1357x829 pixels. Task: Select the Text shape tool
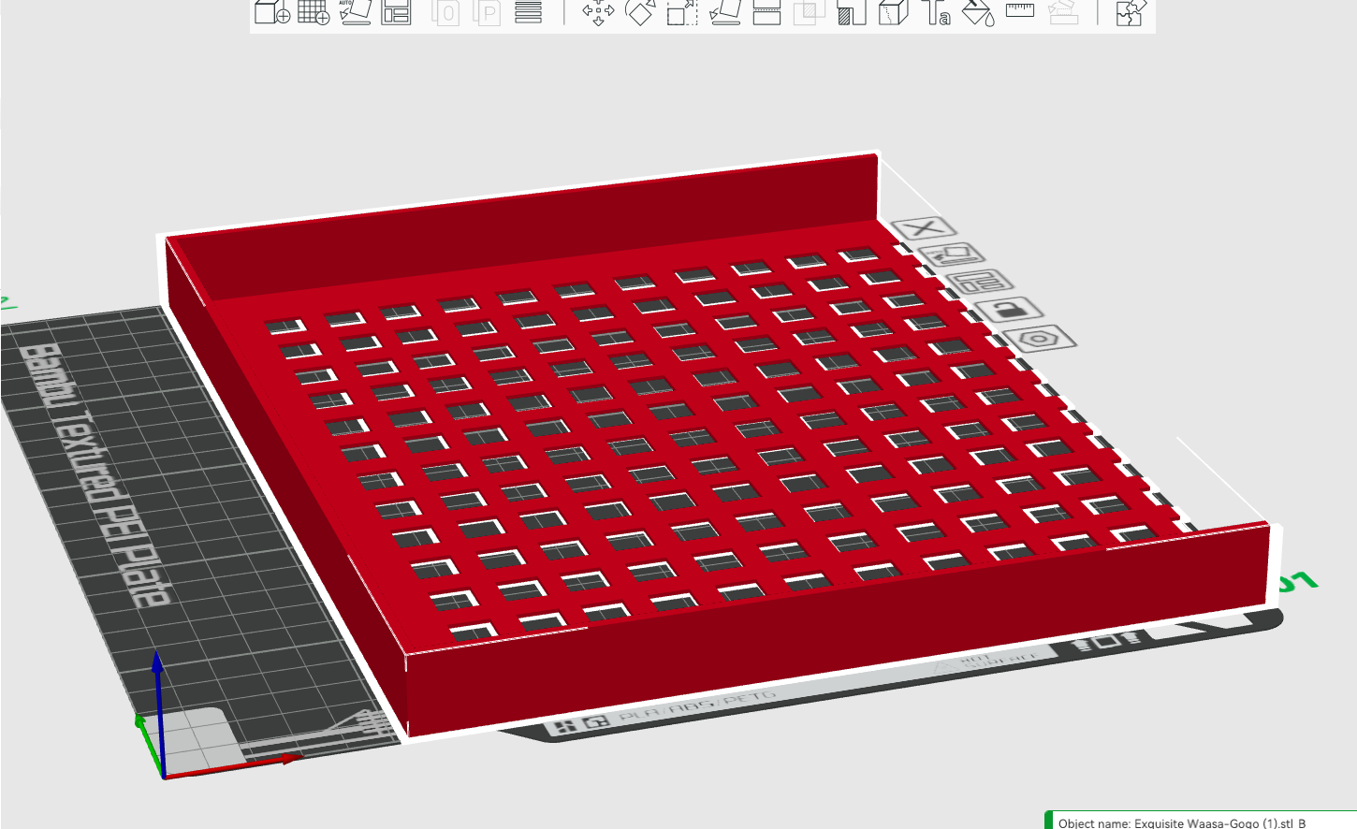[x=936, y=12]
